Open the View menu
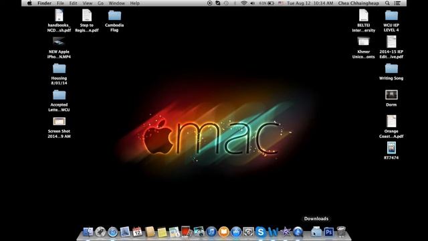The image size is (428, 241). (88, 3)
